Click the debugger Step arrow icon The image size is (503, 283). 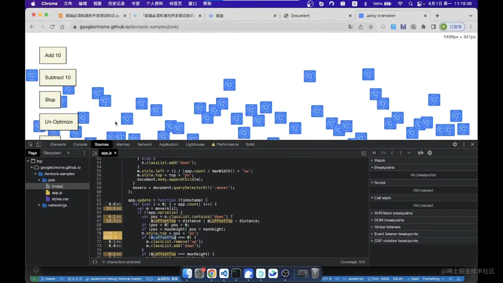pyautogui.click(x=409, y=153)
